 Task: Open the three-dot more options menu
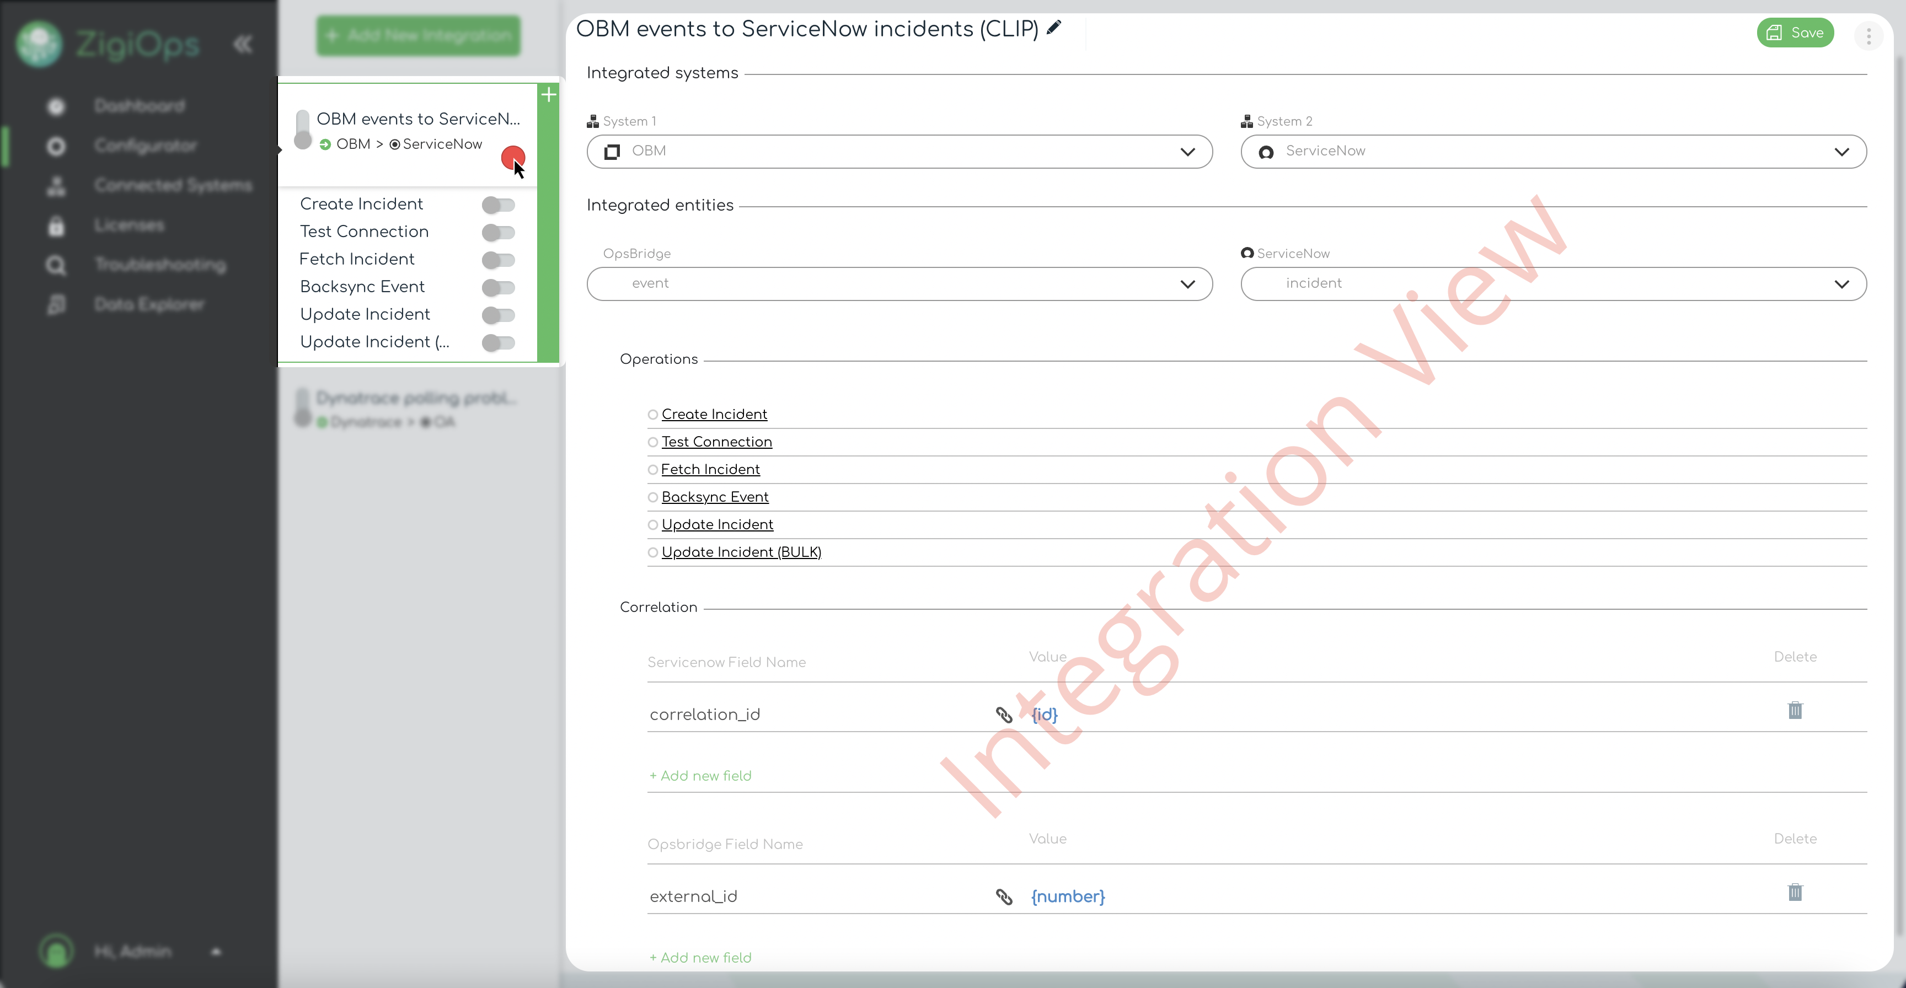click(x=1868, y=35)
